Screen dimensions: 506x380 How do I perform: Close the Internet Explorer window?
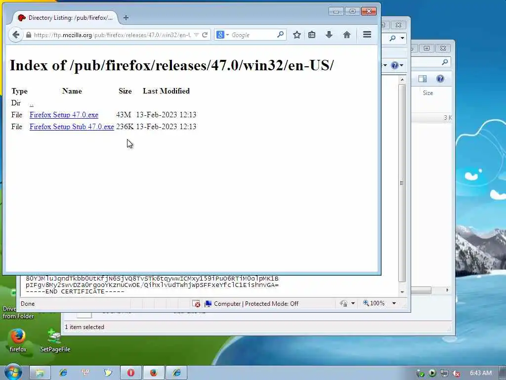[399, 25]
